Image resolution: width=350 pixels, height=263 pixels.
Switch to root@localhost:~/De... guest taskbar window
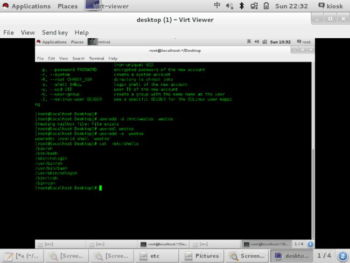[x=164, y=244]
